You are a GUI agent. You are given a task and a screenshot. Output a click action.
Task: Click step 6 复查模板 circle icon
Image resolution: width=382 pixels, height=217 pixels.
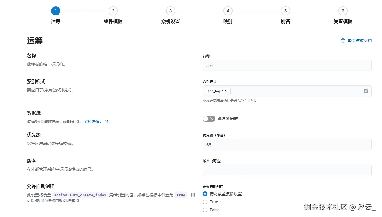343,11
